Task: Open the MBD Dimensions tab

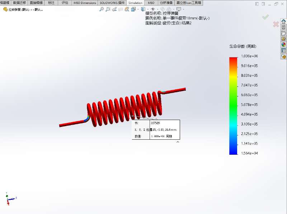Action: 85,3
